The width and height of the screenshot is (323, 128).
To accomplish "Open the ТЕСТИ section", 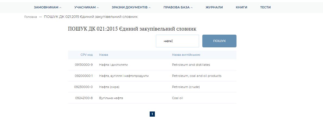I will (265, 7).
